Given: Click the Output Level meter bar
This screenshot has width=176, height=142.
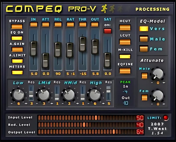Looking at the screenshot, I should tap(87, 132).
